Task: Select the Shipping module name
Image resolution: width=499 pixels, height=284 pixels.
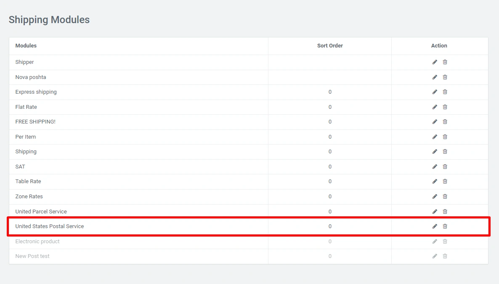Action: (x=26, y=152)
